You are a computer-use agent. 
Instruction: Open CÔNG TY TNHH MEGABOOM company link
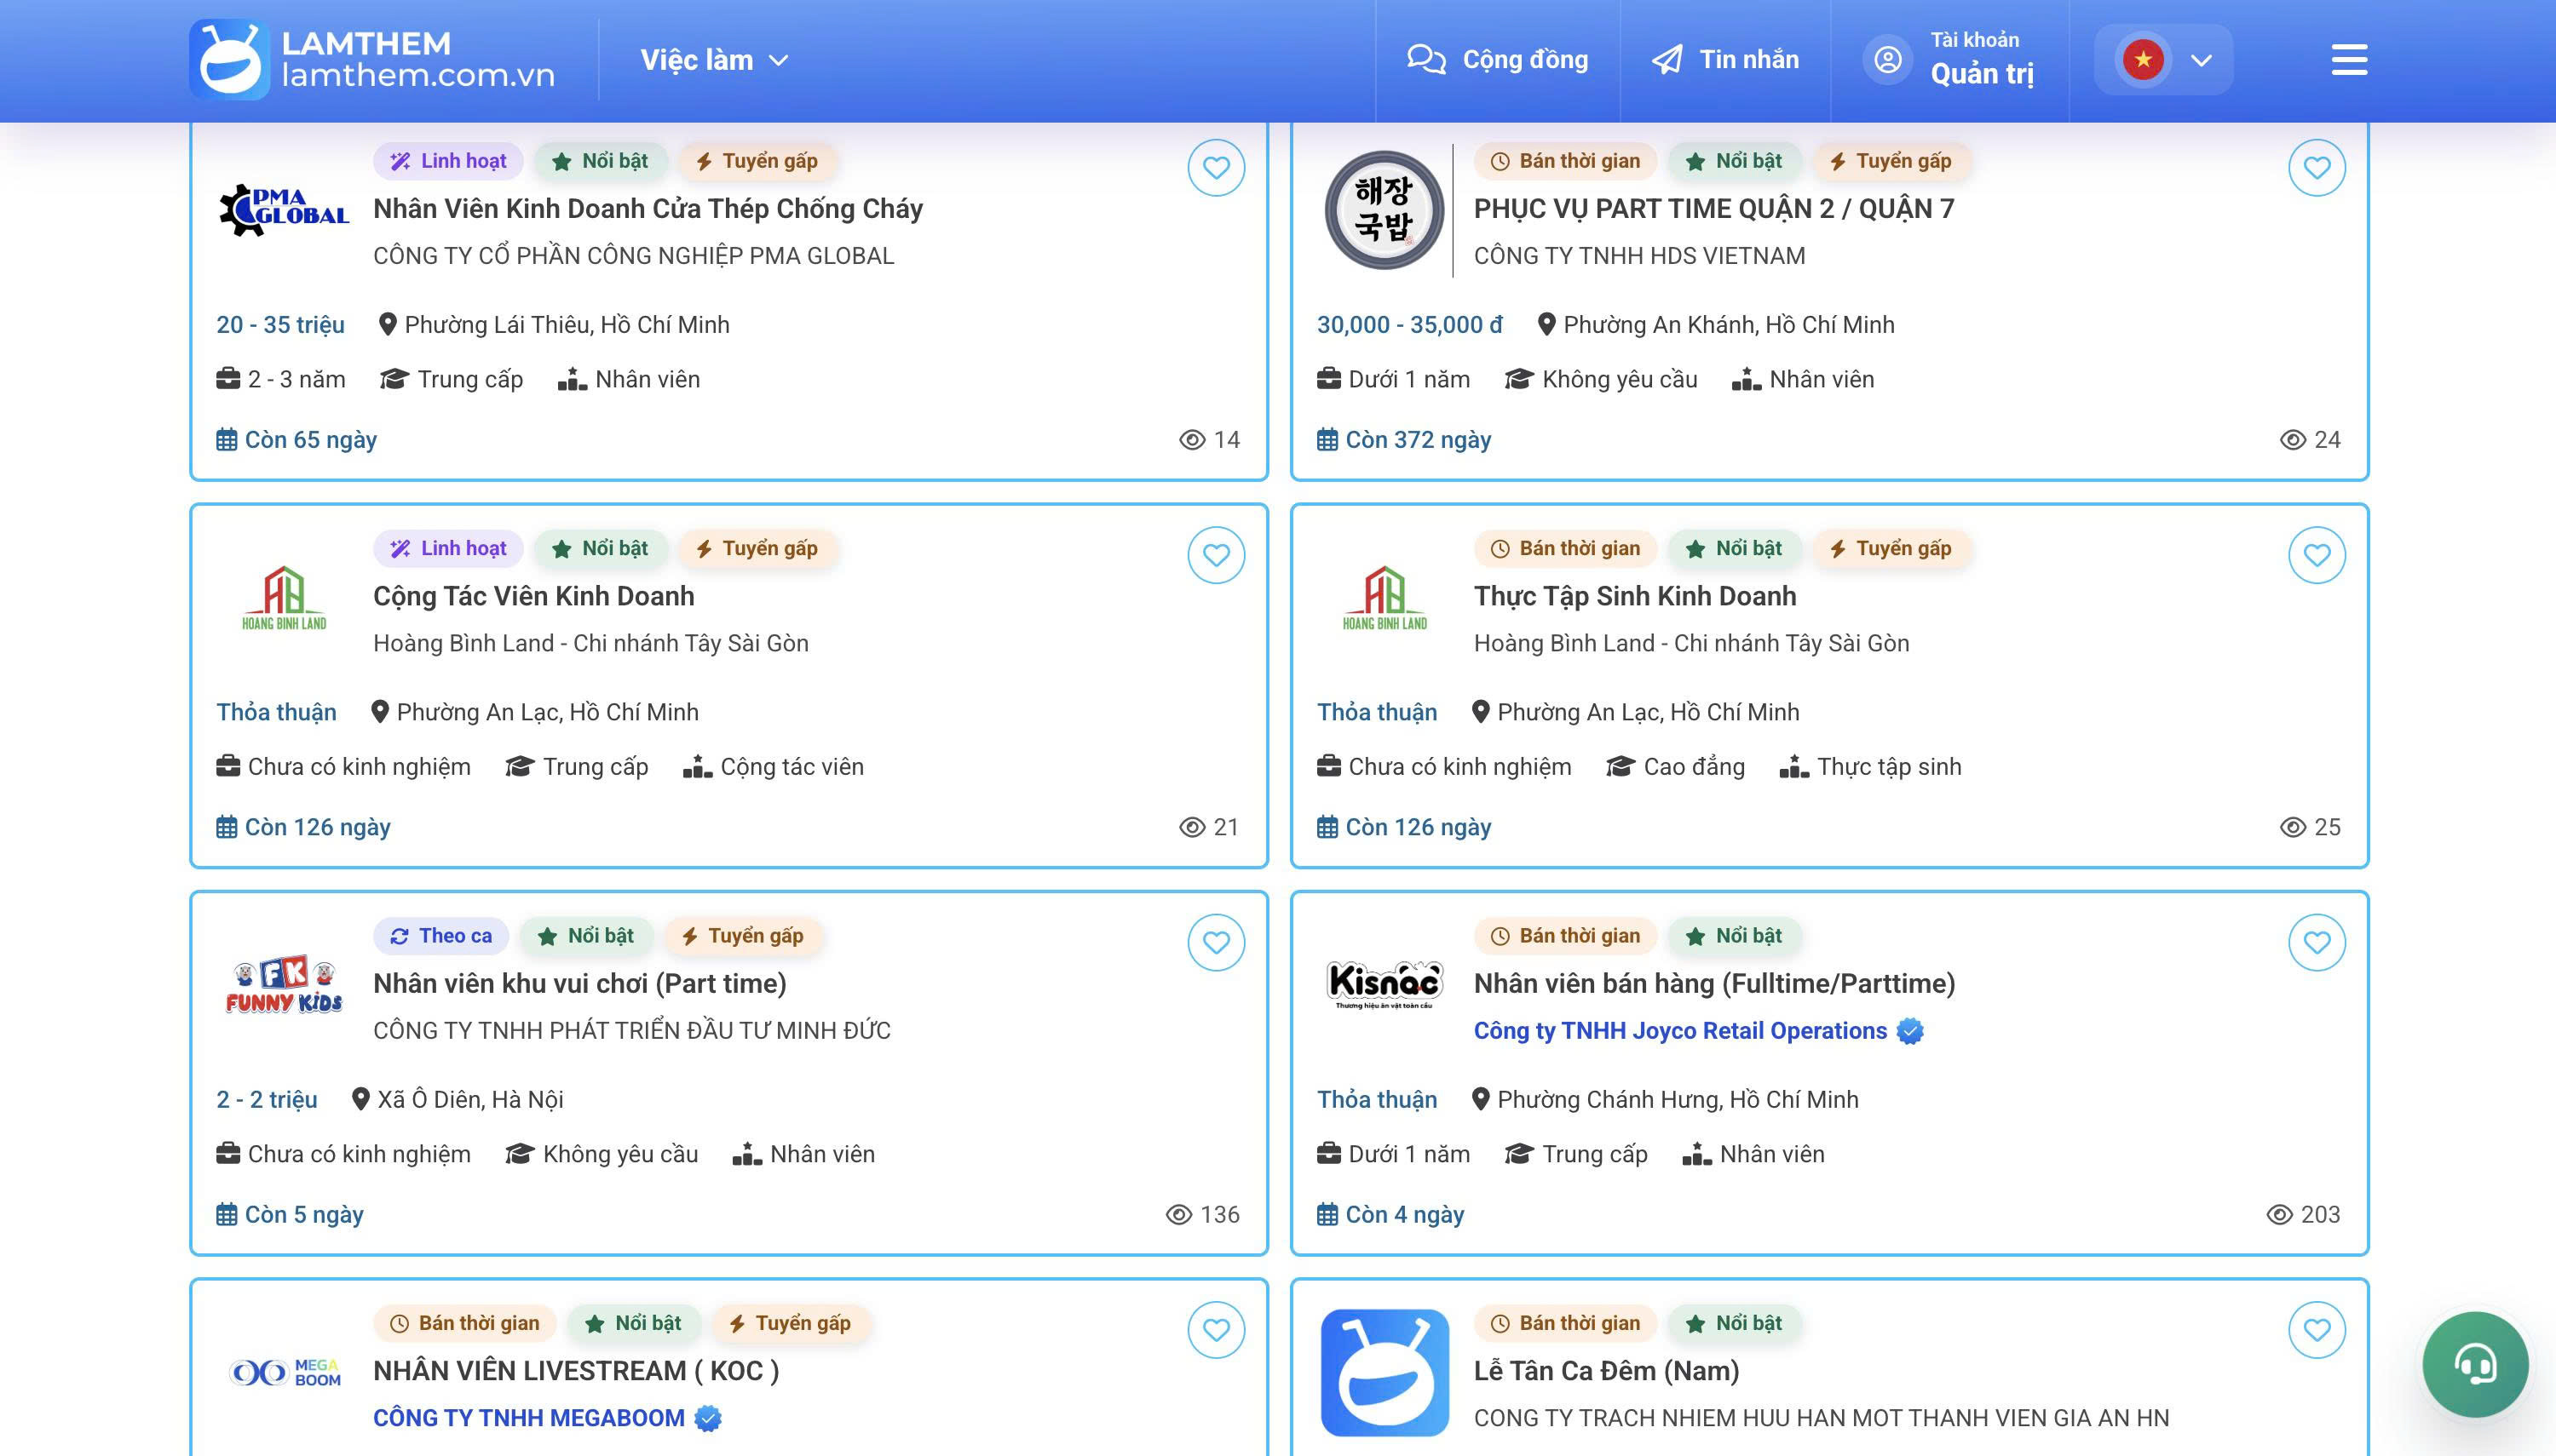click(x=528, y=1418)
